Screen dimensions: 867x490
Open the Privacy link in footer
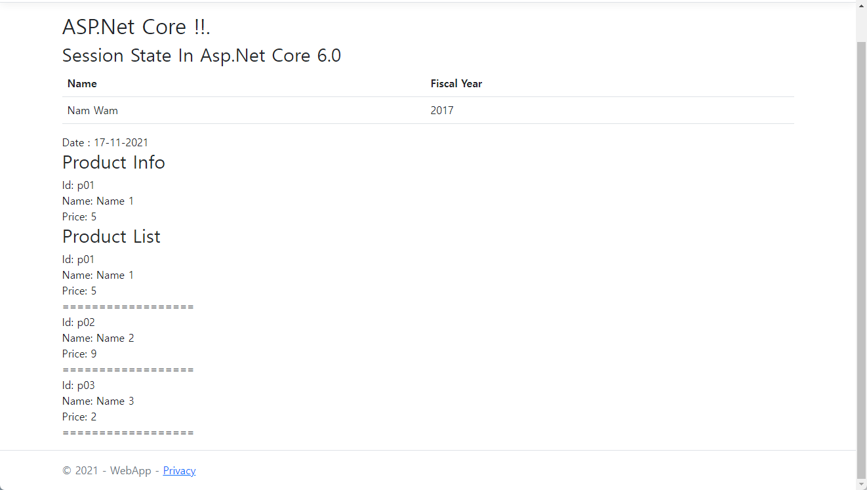pos(179,470)
